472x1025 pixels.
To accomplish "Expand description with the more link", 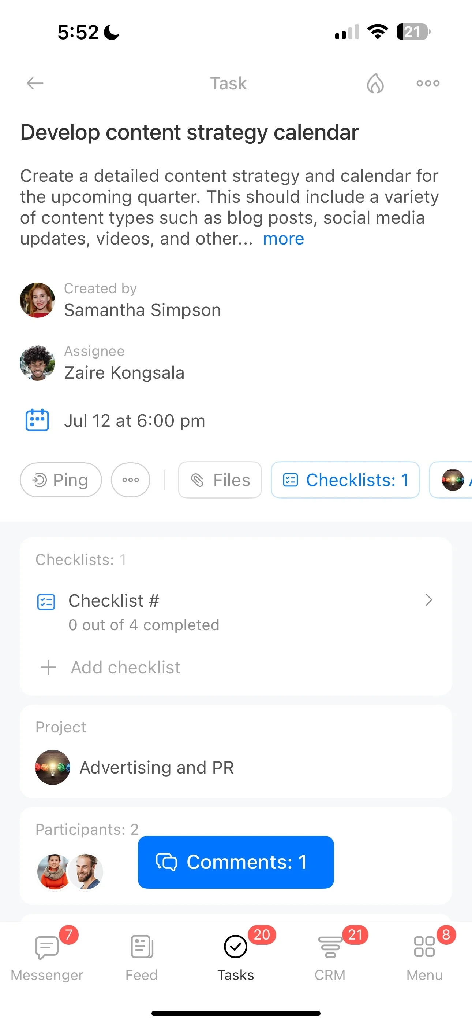I will [283, 239].
